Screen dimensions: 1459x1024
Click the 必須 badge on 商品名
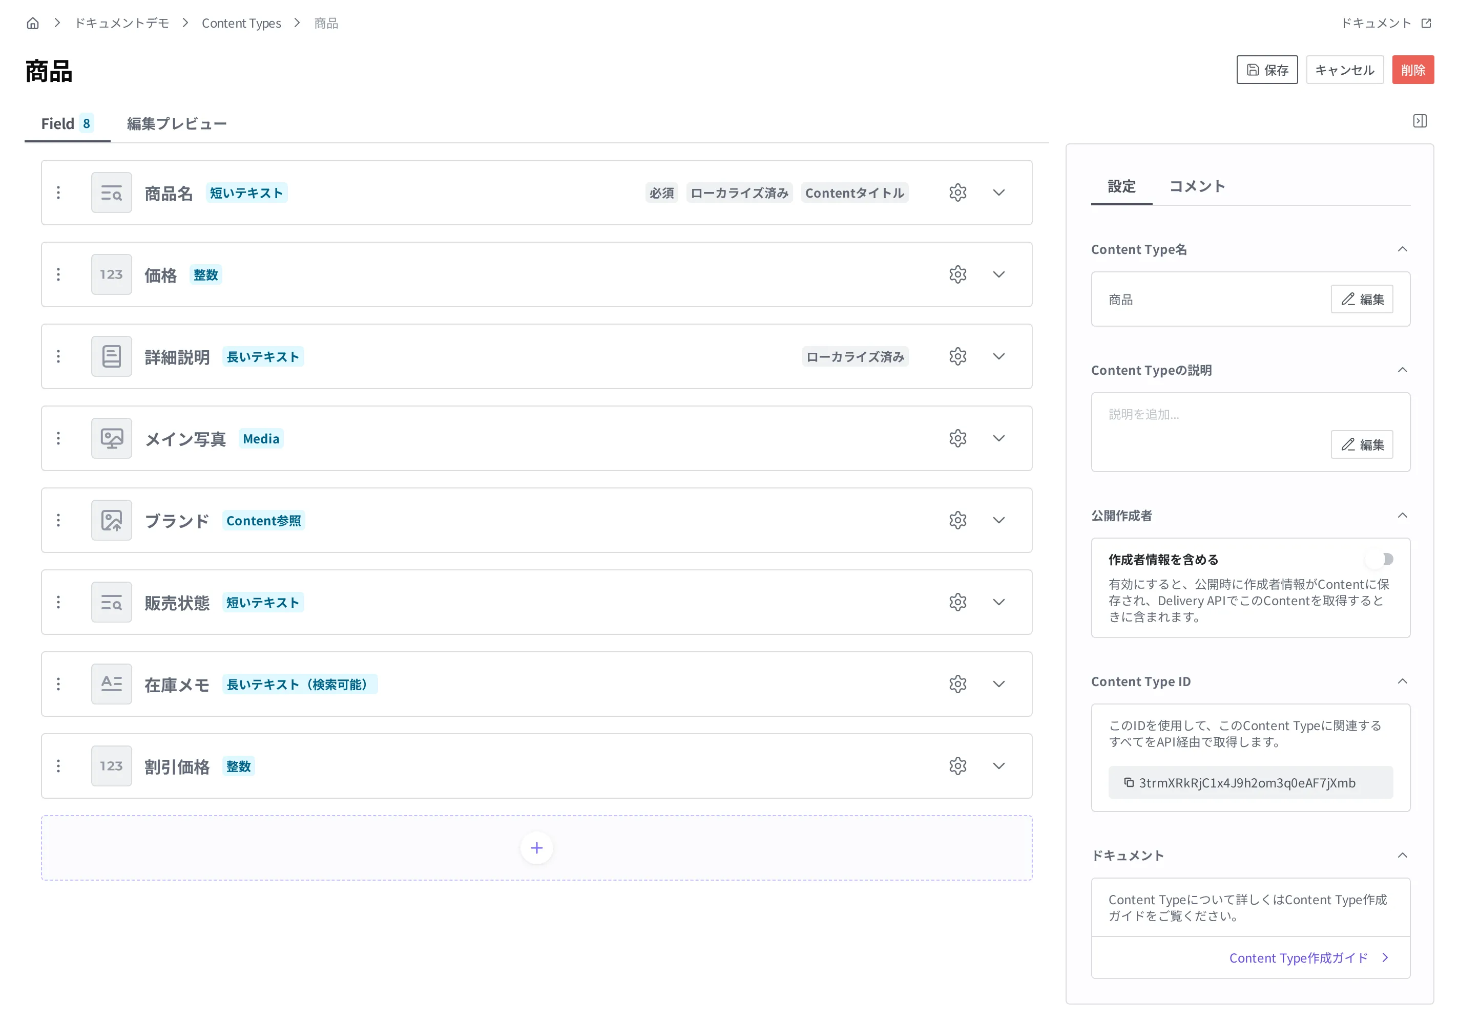[x=661, y=193]
